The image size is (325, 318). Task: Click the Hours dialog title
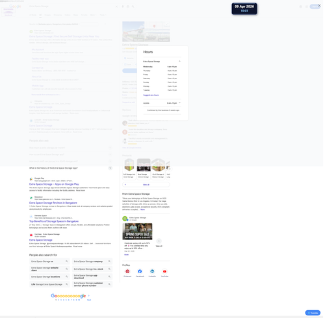[x=148, y=52]
